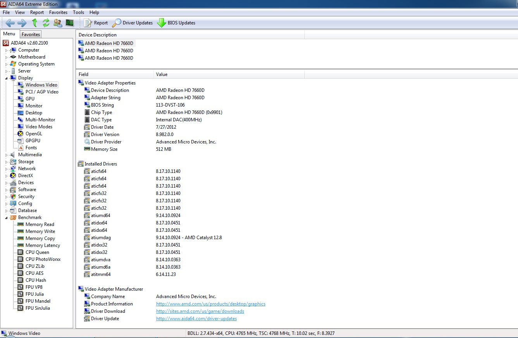Select the GPGPU icon in the tree

21,141
